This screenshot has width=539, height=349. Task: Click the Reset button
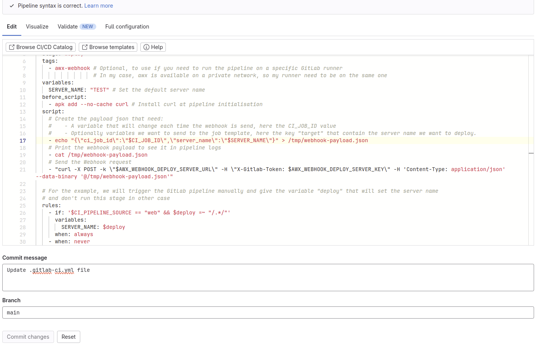(68, 337)
